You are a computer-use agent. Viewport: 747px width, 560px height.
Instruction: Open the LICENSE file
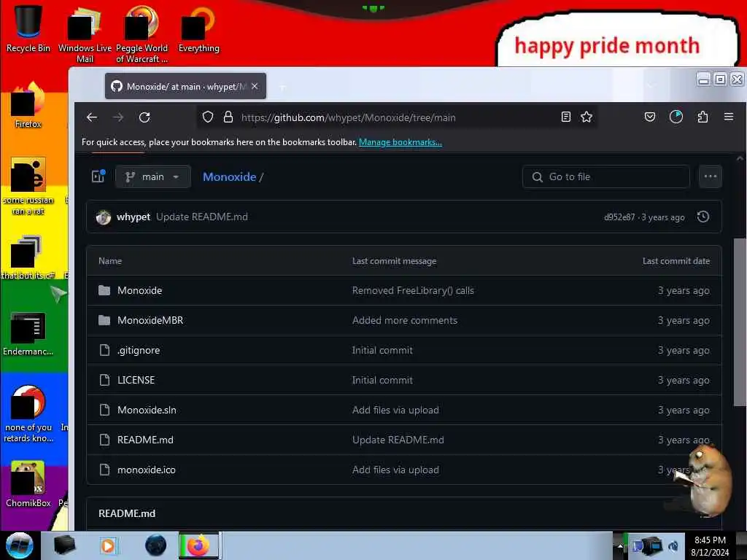coord(136,380)
